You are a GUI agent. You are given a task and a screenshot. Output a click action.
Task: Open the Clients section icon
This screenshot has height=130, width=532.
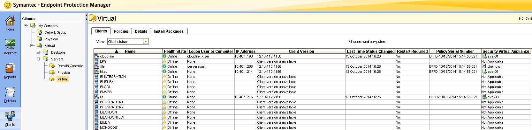click(x=10, y=116)
